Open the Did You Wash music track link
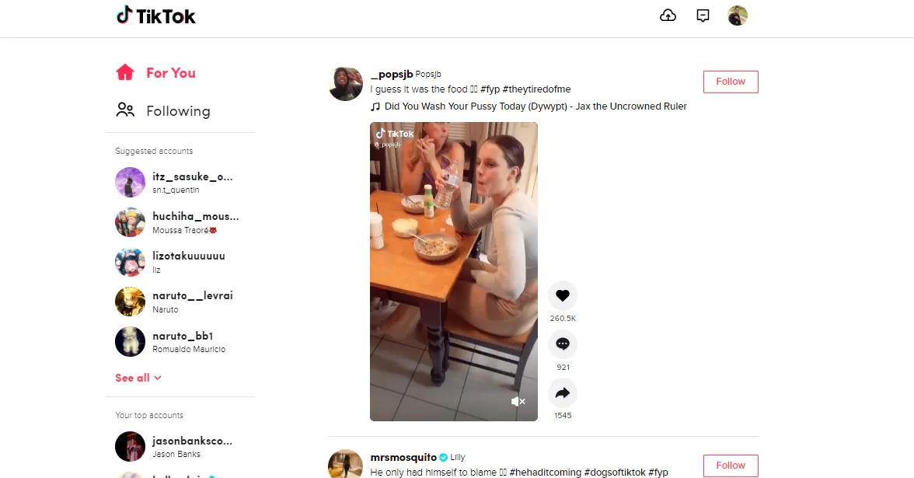 click(535, 106)
